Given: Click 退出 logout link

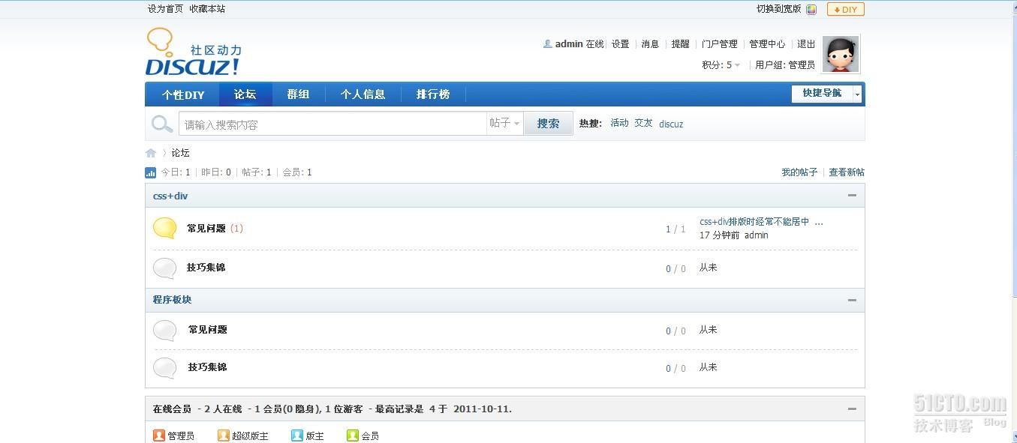Looking at the screenshot, I should tap(806, 44).
